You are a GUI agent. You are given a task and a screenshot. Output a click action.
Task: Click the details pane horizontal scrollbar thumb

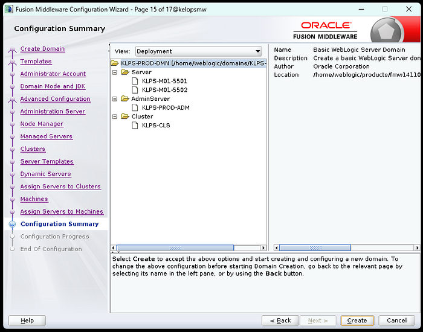pos(315,247)
